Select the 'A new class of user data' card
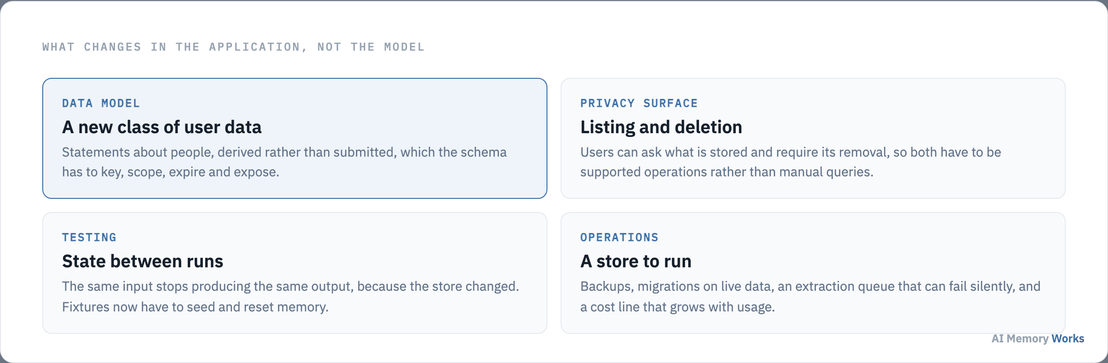This screenshot has width=1108, height=363. pos(295,138)
